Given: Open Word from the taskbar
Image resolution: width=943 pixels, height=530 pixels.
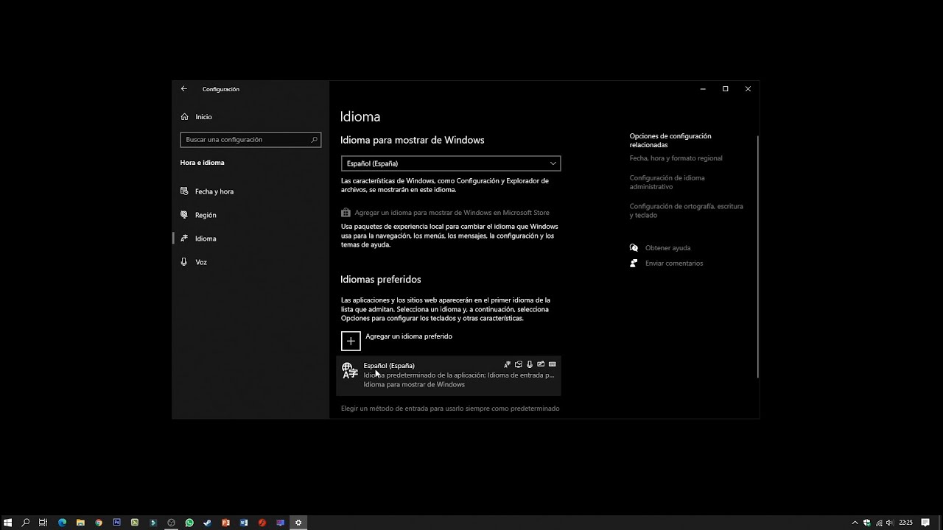Looking at the screenshot, I should pos(244,523).
